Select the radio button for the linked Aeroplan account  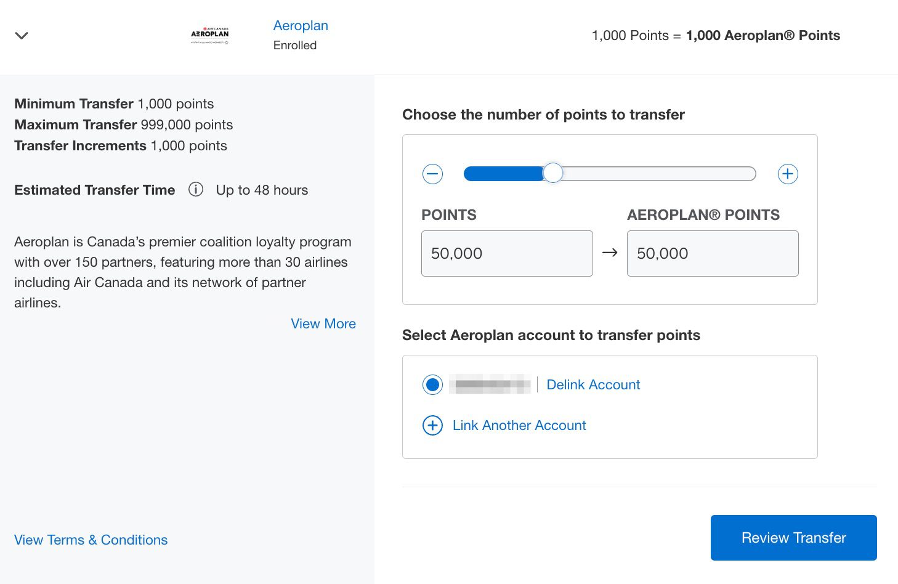tap(432, 384)
